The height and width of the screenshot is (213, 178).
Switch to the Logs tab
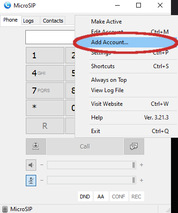[x=28, y=21]
